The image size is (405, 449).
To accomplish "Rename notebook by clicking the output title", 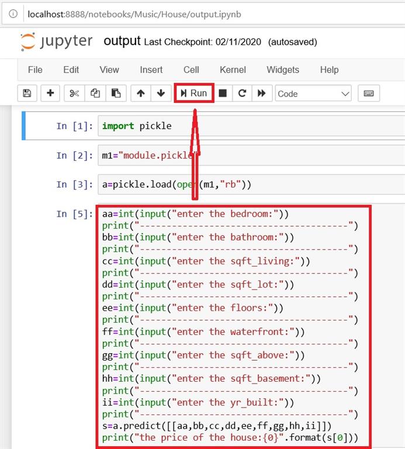I will pyautogui.click(x=122, y=41).
